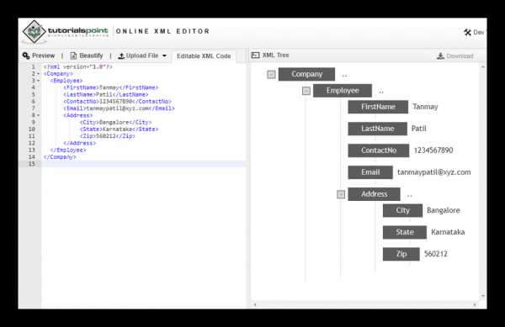This screenshot has height=327, width=505.
Task: Click the Preview button
Action: (39, 55)
